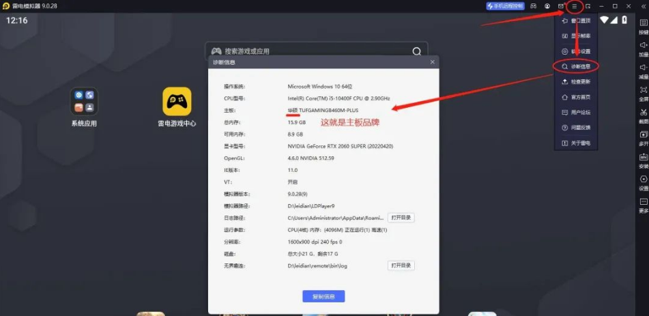
Task: Close the 诊断信息 dialog
Action: pyautogui.click(x=432, y=62)
